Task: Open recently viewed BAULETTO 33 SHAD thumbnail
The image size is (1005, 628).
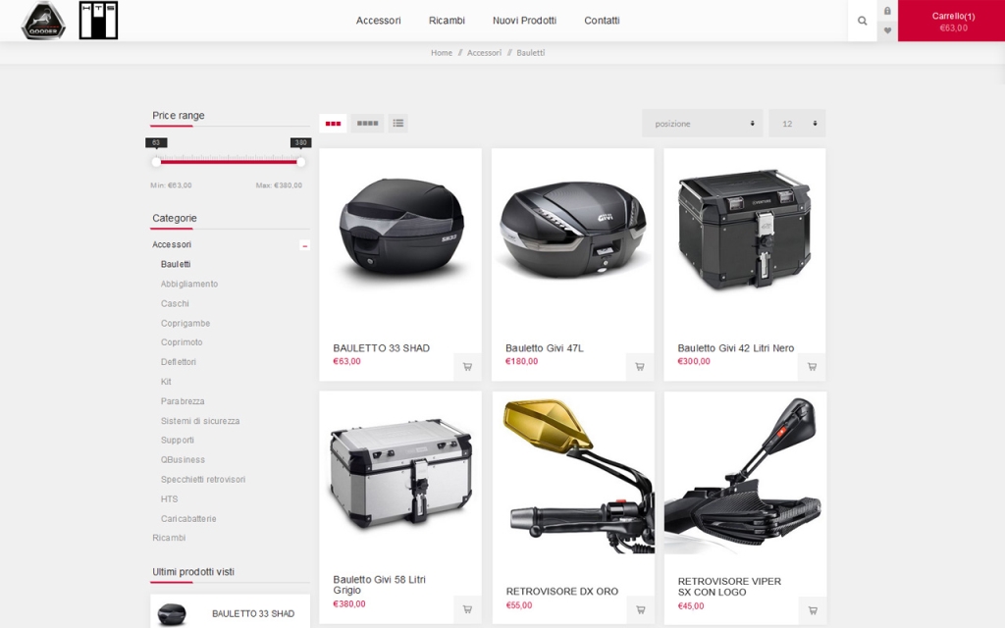Action: click(172, 614)
